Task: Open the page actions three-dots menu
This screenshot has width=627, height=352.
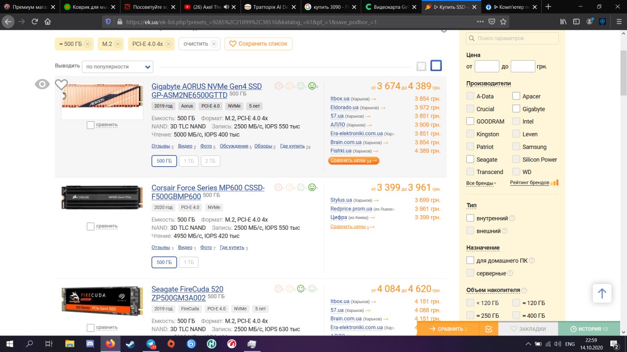Action: click(x=480, y=22)
